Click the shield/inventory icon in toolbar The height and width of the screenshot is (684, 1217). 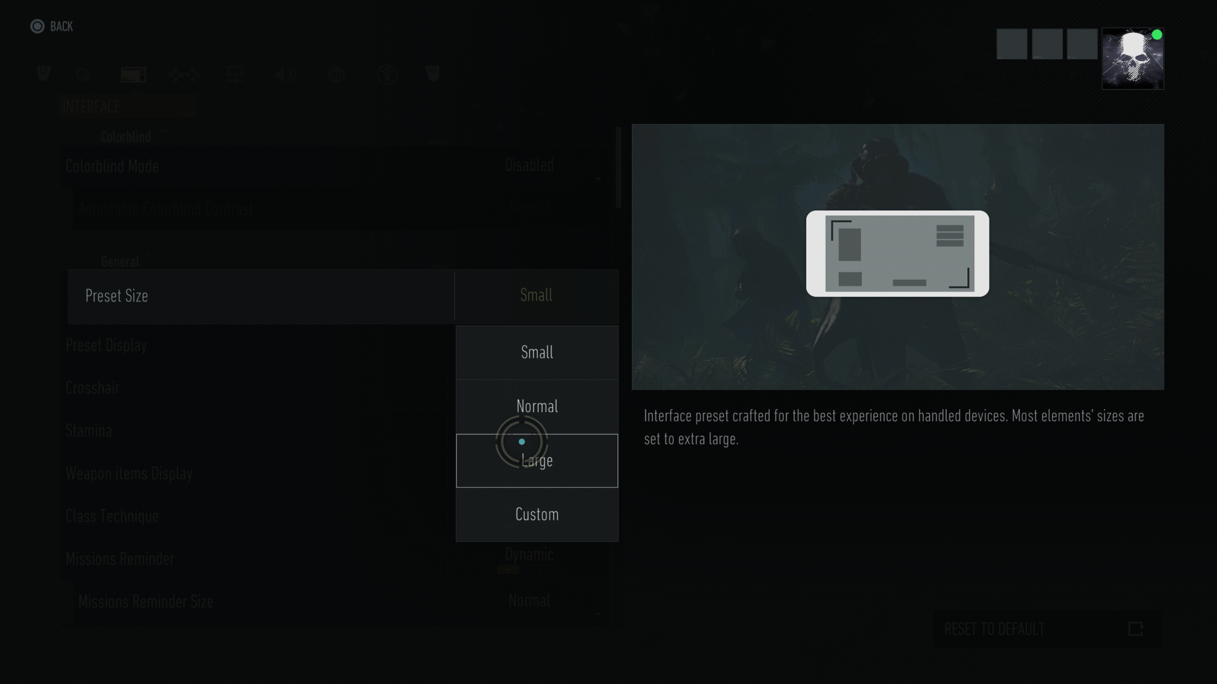(x=44, y=74)
